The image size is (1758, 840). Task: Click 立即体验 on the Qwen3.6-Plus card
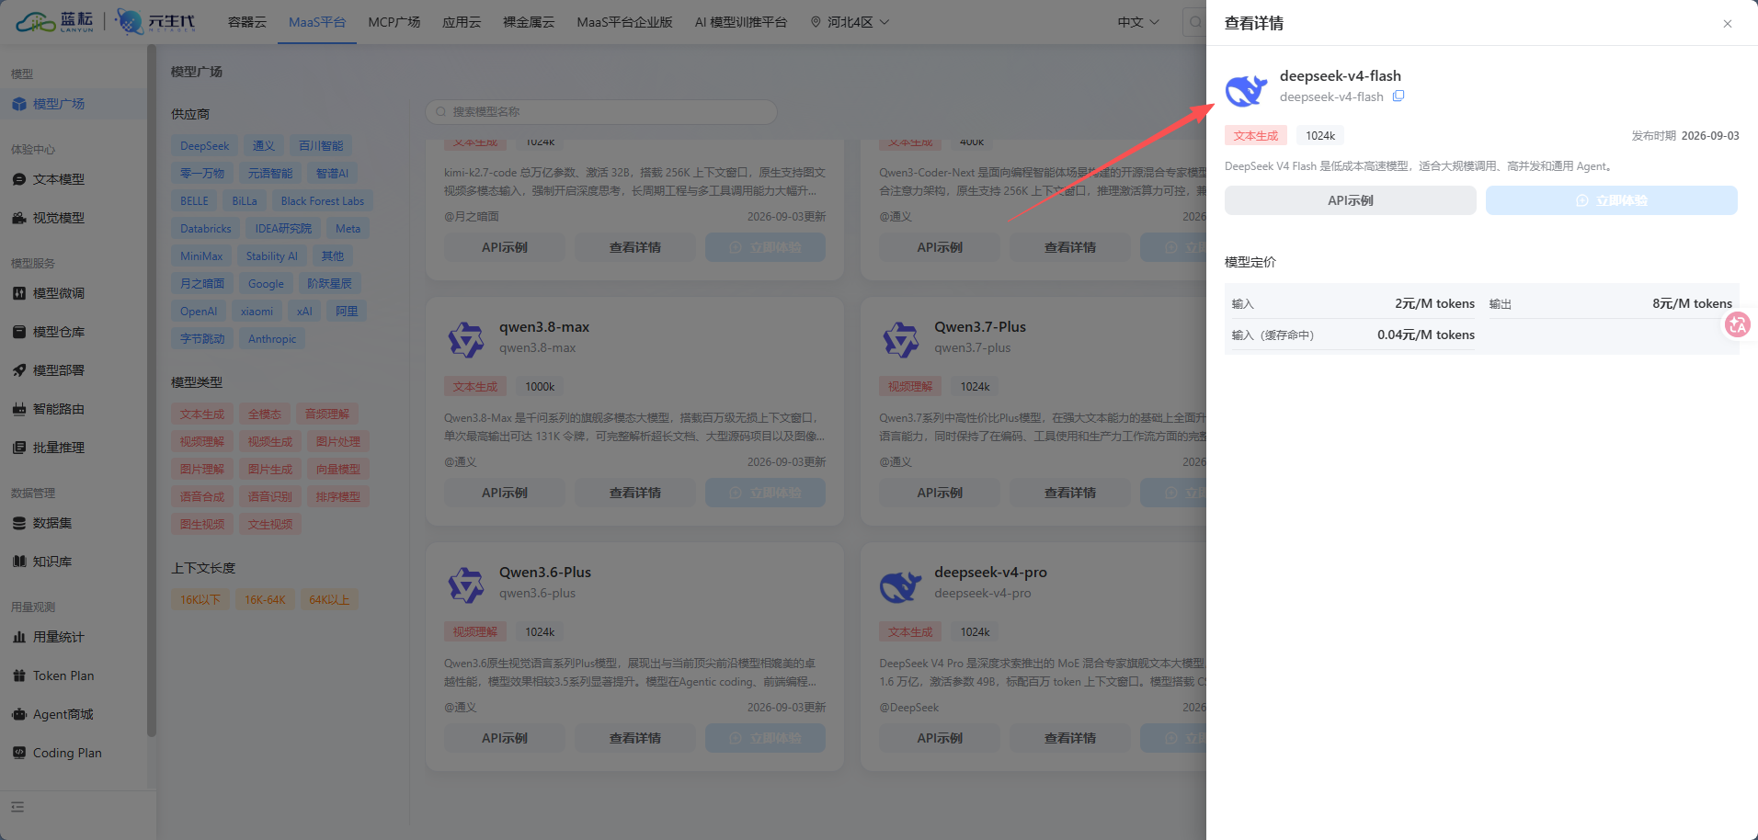click(765, 738)
